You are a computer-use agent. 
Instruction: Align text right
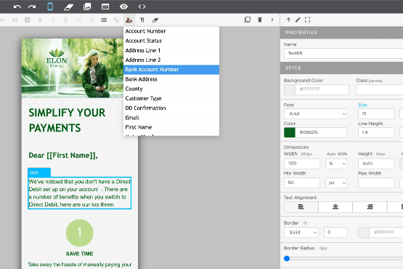point(370,207)
